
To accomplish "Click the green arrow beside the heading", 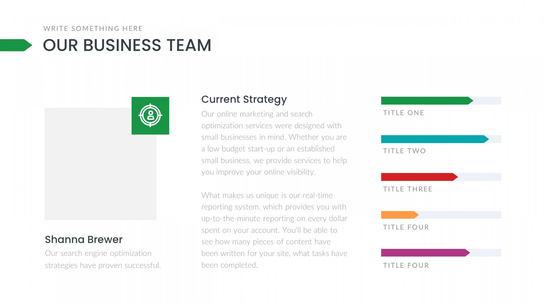I will click(x=16, y=45).
